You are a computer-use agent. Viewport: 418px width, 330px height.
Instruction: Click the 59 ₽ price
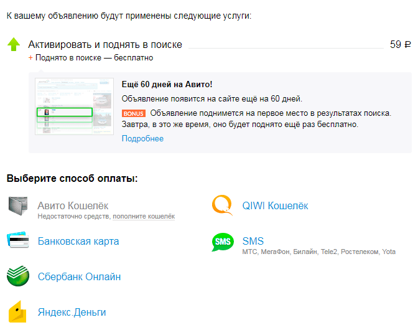(401, 44)
